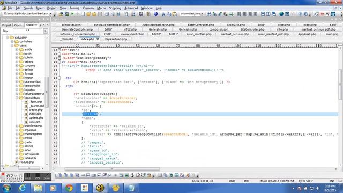Click the Google search toolbar icon
The width and height of the screenshot is (343, 193).
(x=317, y=14)
